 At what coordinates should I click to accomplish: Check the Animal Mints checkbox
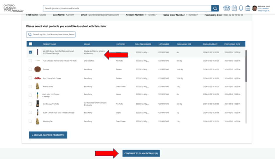(x=30, y=87)
